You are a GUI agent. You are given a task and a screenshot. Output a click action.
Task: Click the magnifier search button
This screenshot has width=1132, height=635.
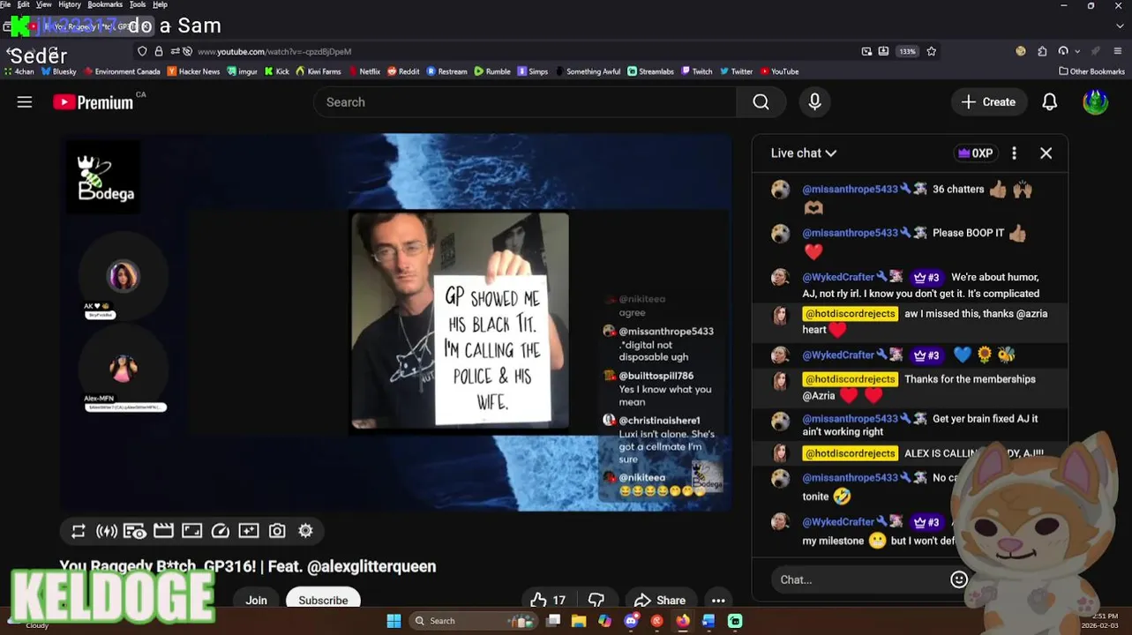(761, 102)
